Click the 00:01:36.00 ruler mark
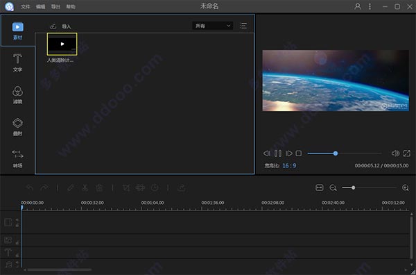The width and height of the screenshot is (416, 275). tap(213, 203)
